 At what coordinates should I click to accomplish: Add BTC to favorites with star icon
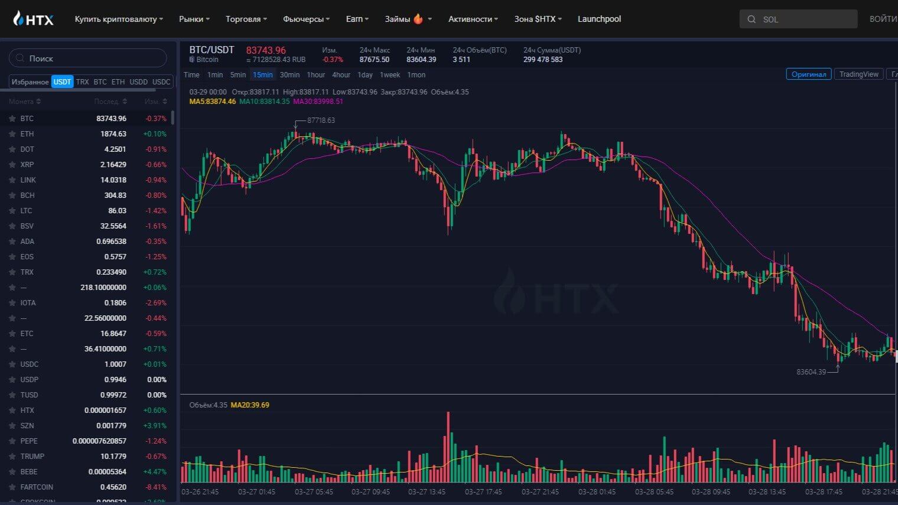pos(12,119)
